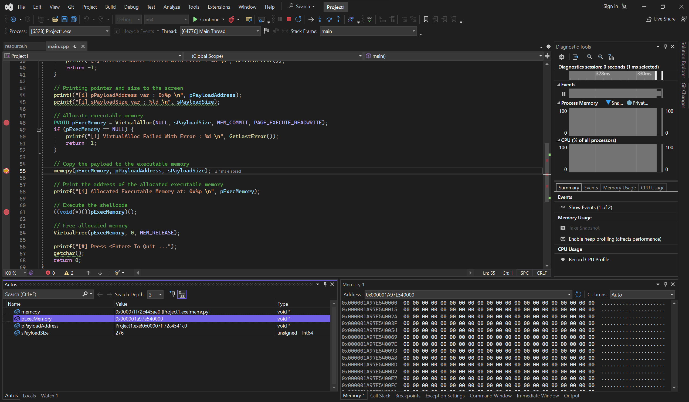Viewport: 689px width, 402px height.
Task: Open the Extensions menu
Action: (x=219, y=7)
